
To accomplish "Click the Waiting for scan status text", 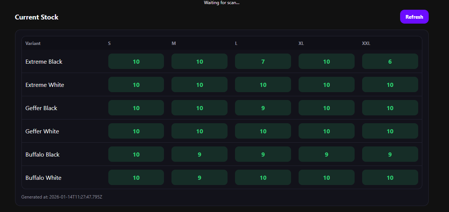I will [221, 3].
